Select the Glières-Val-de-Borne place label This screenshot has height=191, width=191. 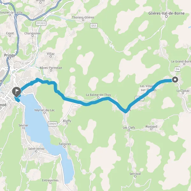click(166, 13)
